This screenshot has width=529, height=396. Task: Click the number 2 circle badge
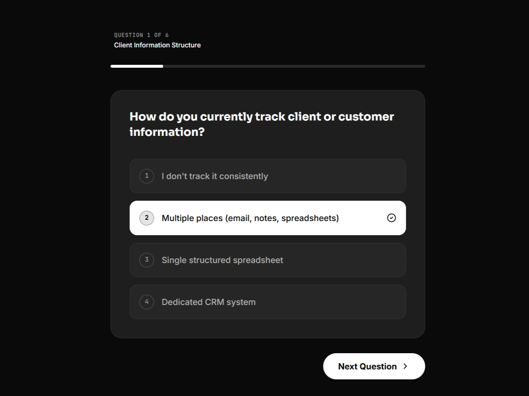coord(147,218)
